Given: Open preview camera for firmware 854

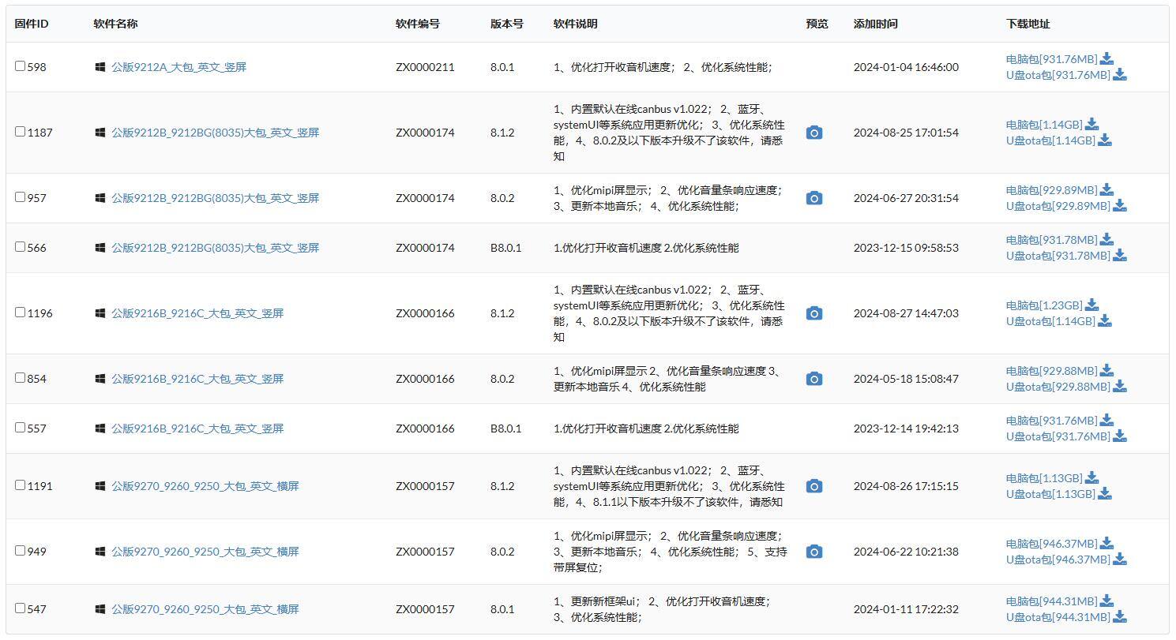Looking at the screenshot, I should coord(813,379).
